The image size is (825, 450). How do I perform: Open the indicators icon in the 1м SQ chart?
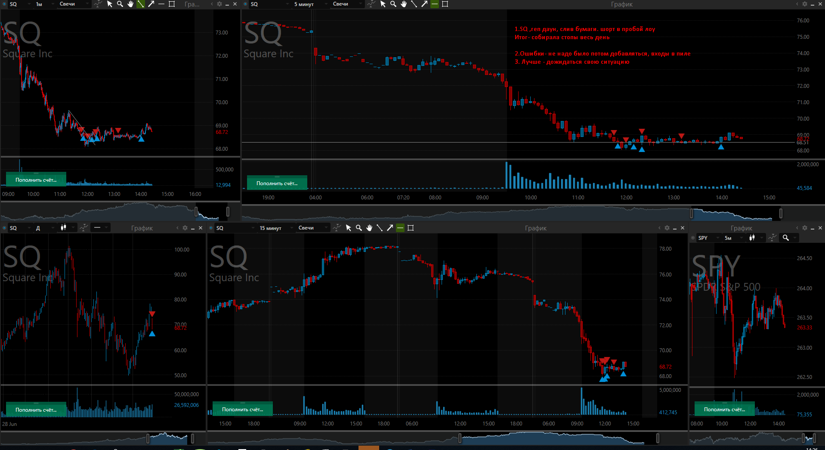pyautogui.click(x=98, y=4)
